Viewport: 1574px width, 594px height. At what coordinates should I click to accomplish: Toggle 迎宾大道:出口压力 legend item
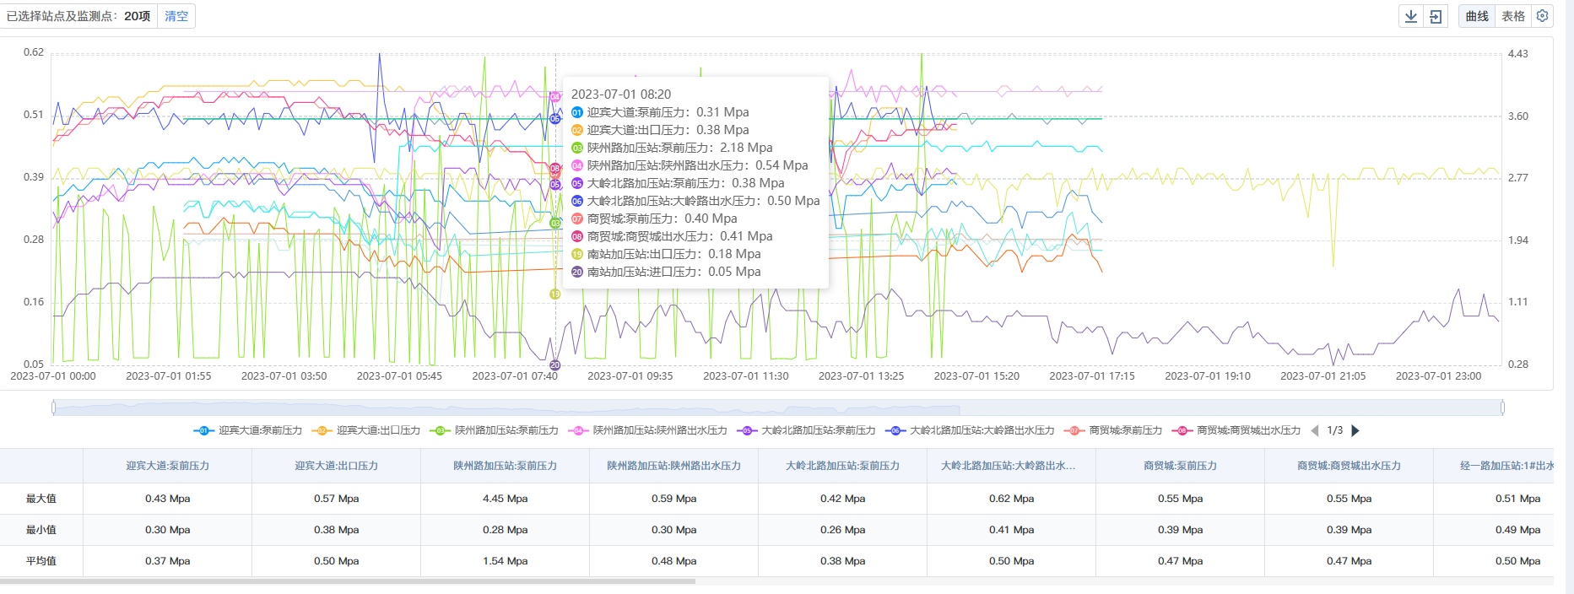[367, 430]
